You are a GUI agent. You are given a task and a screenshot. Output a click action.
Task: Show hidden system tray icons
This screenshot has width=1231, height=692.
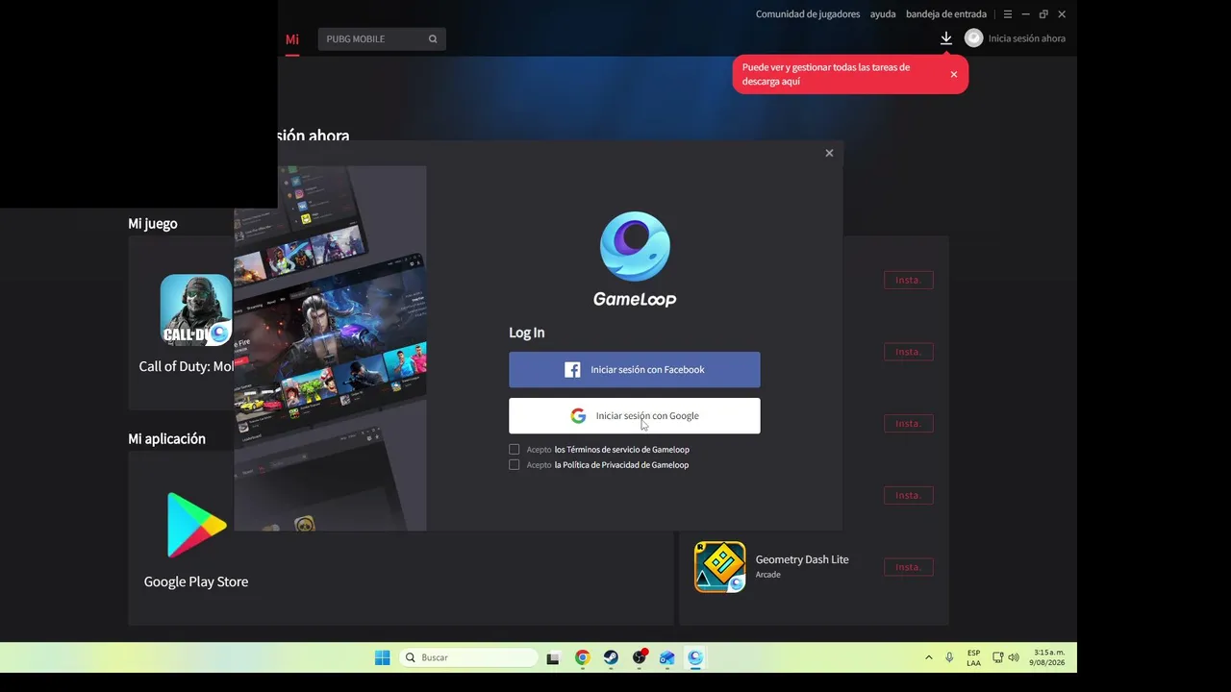pos(928,657)
